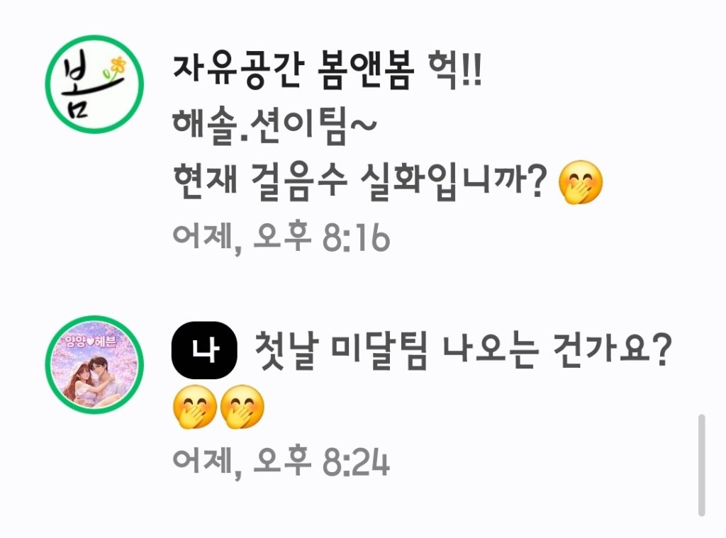The height and width of the screenshot is (538, 726).
Task: Open the 자유공간 username
Action: 238,73
